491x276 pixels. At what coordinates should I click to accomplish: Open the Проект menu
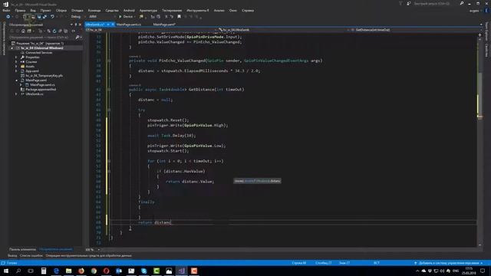[46, 10]
